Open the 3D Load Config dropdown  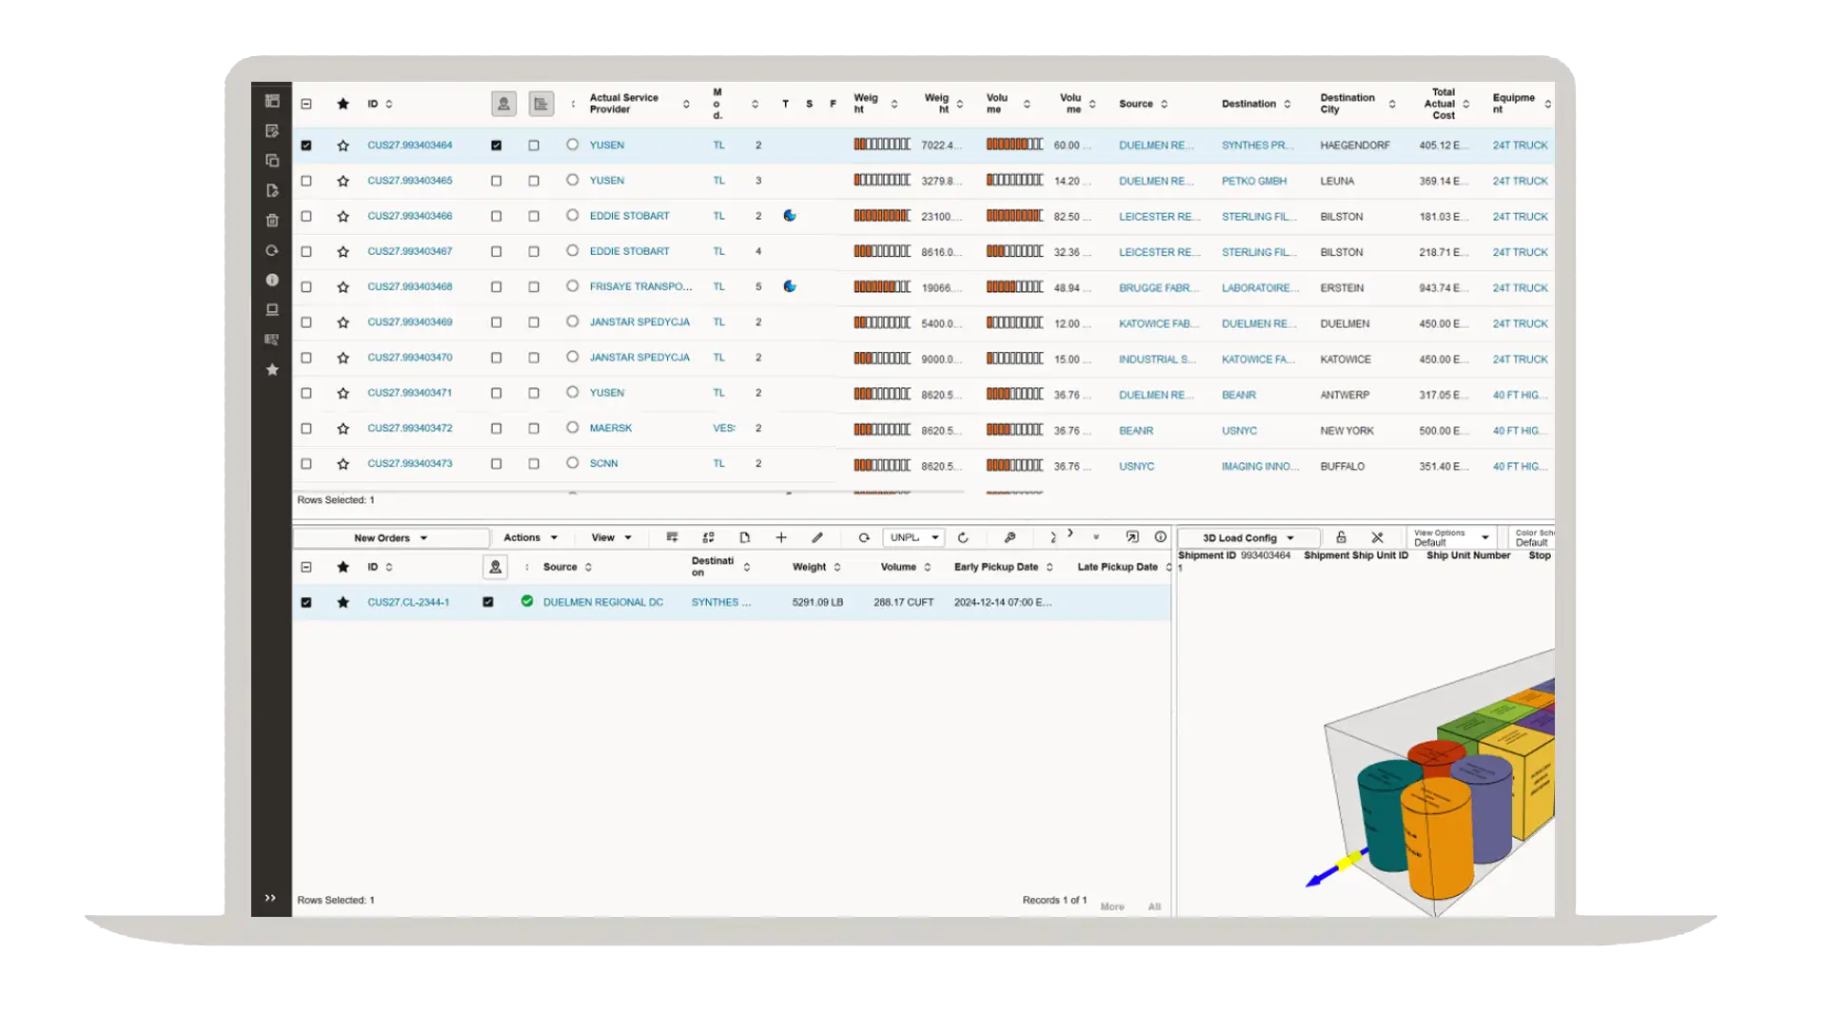pos(1247,538)
